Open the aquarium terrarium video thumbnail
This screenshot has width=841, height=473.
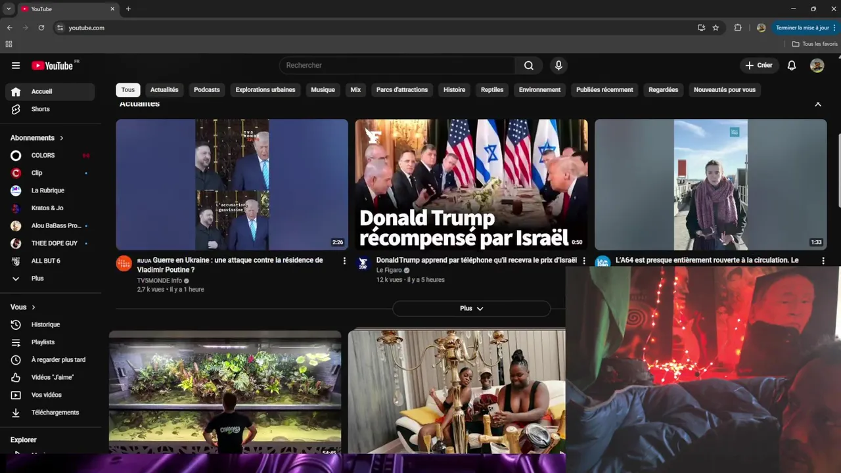pos(225,392)
